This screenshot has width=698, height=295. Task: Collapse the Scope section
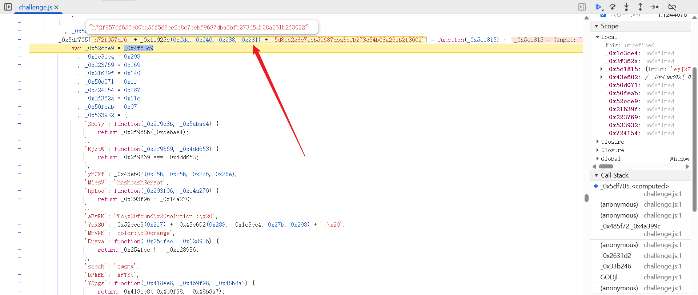click(596, 26)
